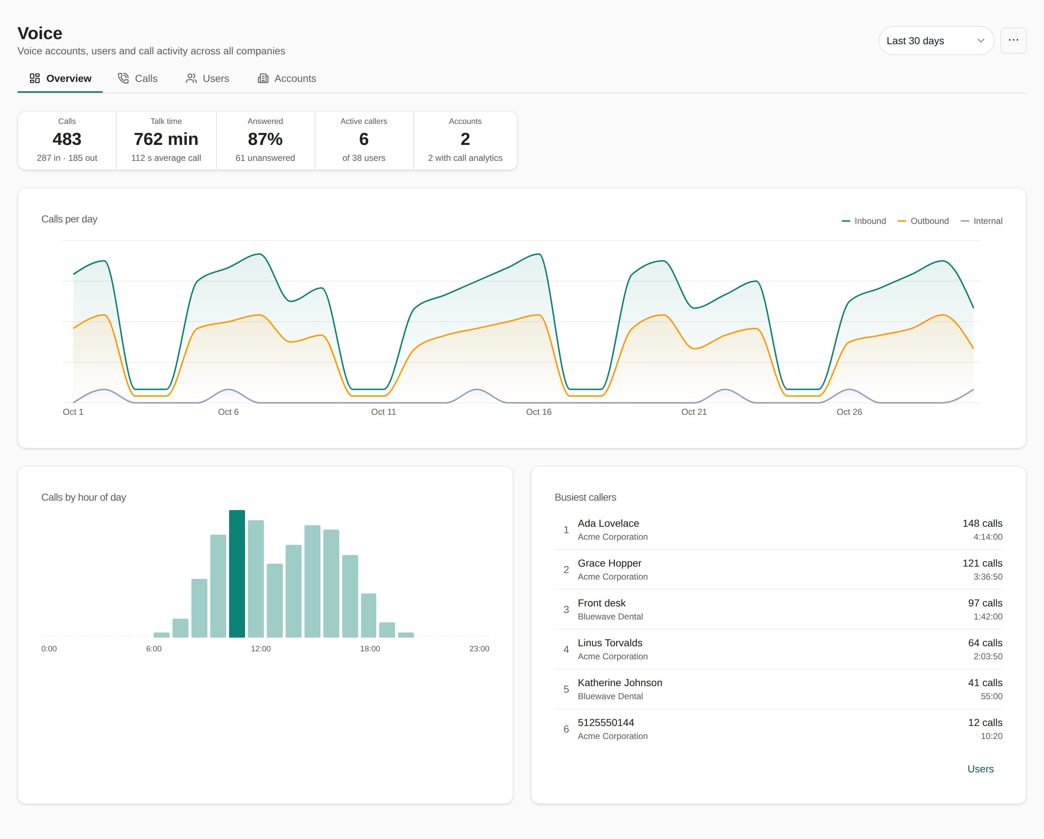This screenshot has height=839, width=1044.
Task: Click the Calls per day chart title
Action: coord(69,219)
